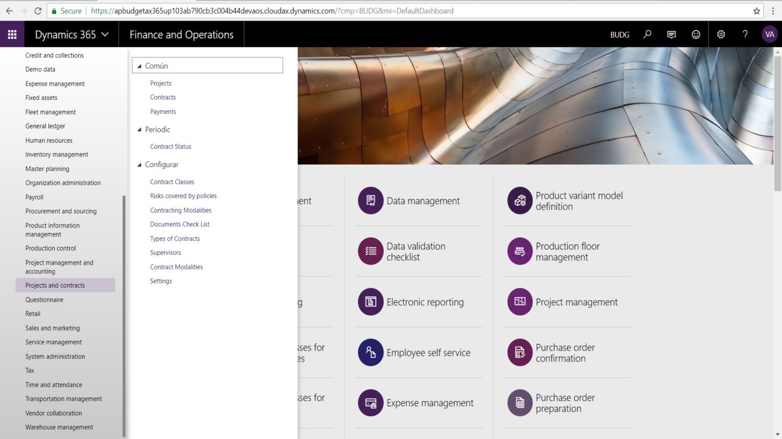
Task: Open the Retail module
Action: tap(33, 314)
